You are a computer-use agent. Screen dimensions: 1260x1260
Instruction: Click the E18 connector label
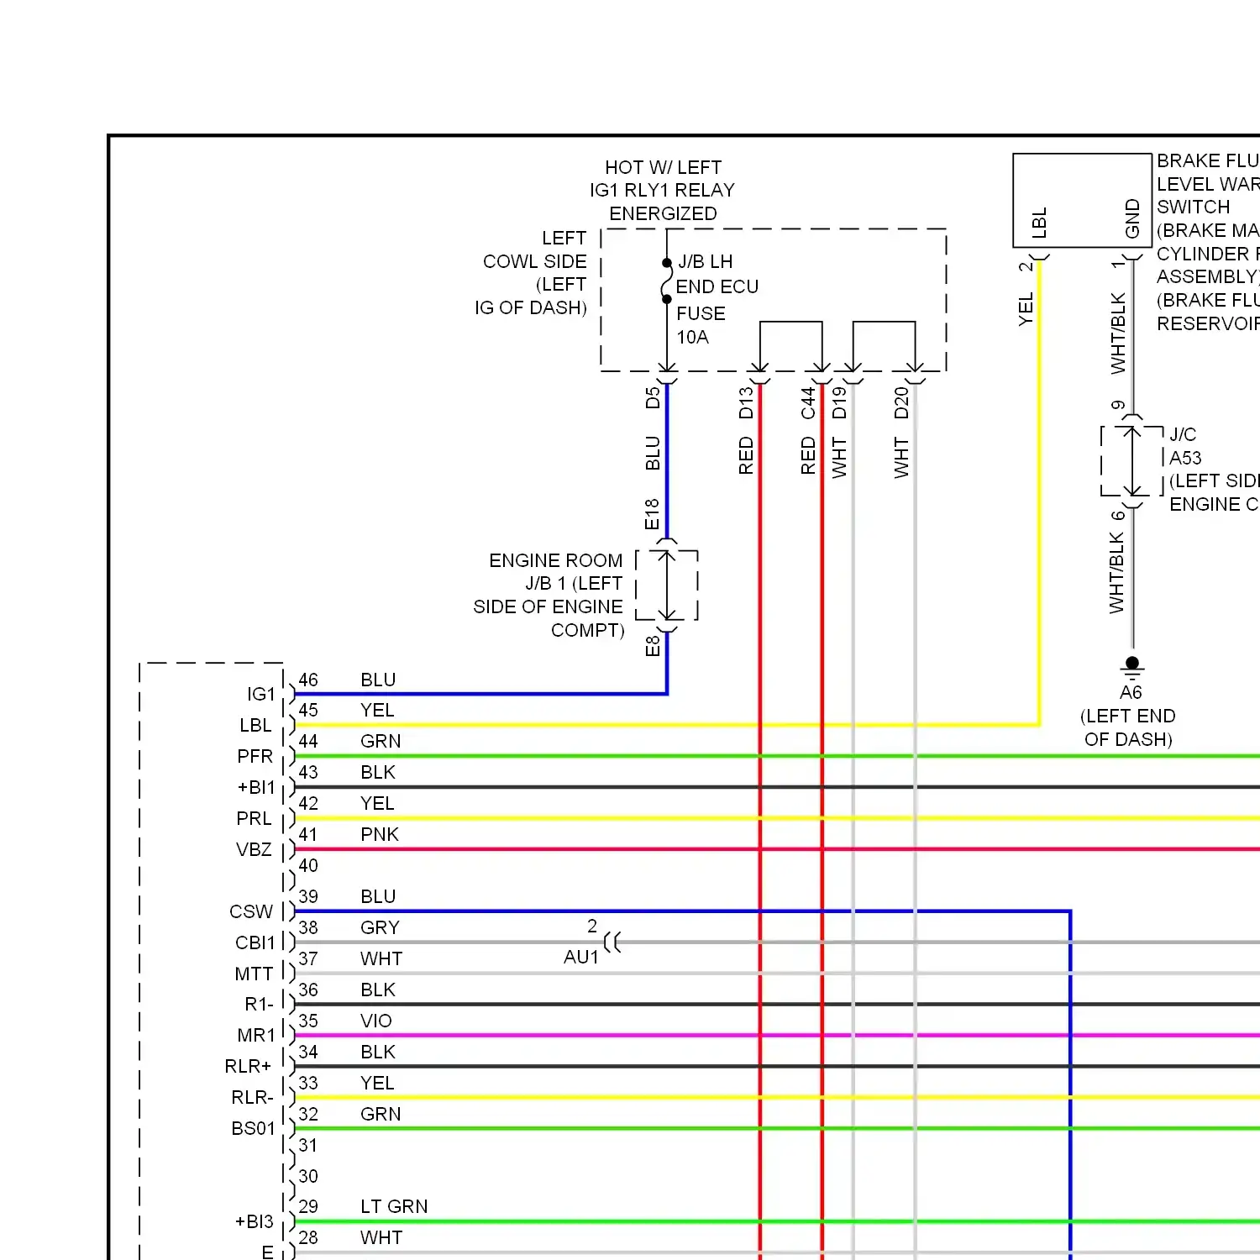click(652, 514)
